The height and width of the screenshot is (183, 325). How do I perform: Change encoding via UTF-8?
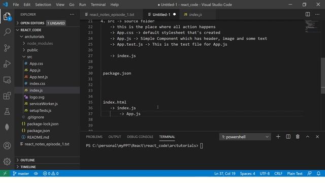265,173
